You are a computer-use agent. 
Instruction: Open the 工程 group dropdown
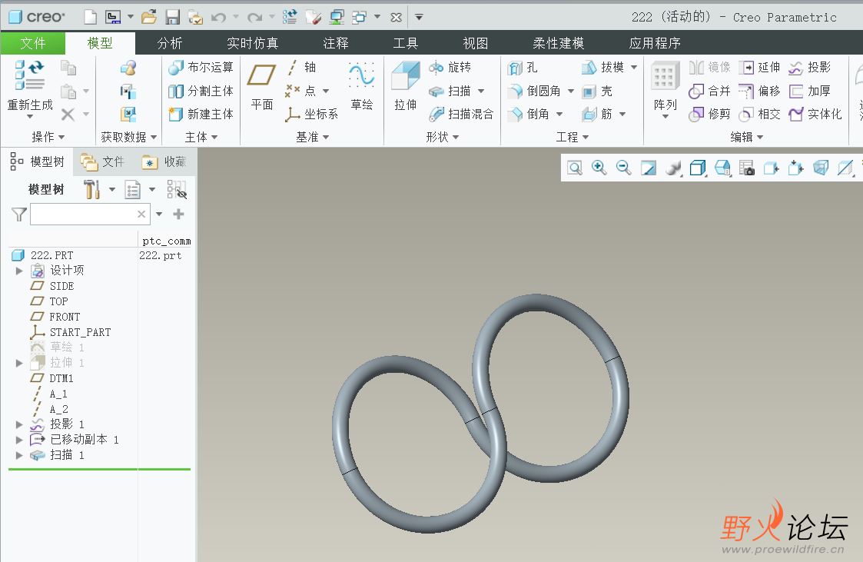573,137
